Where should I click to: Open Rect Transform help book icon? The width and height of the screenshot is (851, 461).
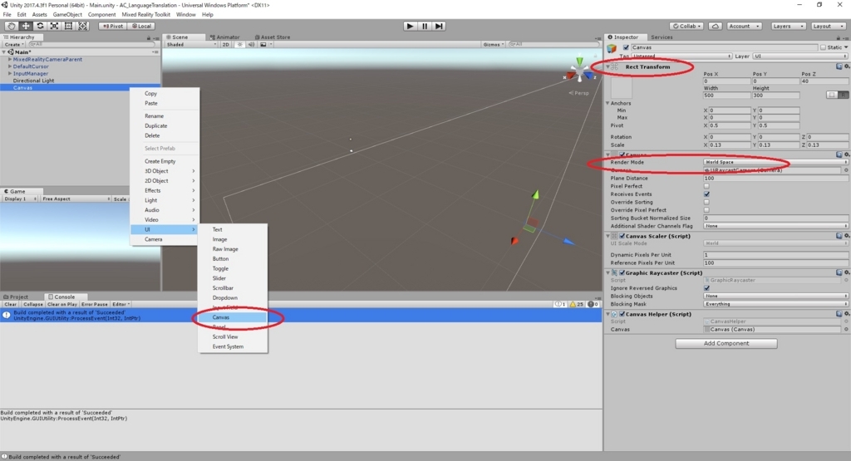point(839,66)
